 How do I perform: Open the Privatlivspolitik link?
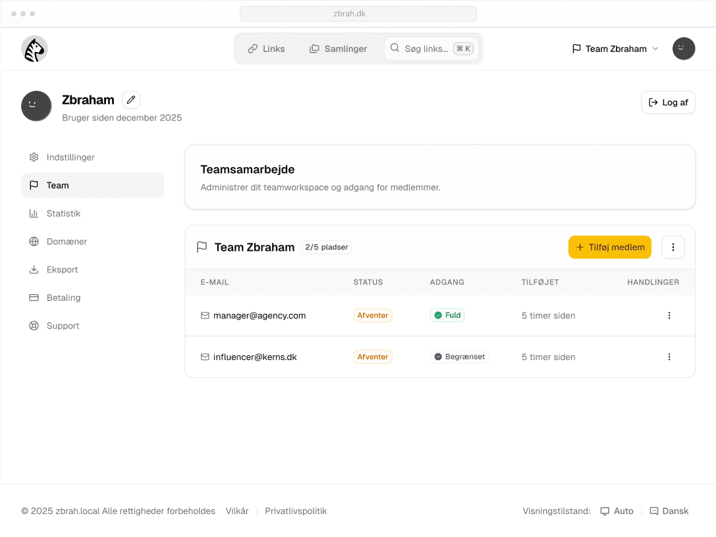pos(296,511)
